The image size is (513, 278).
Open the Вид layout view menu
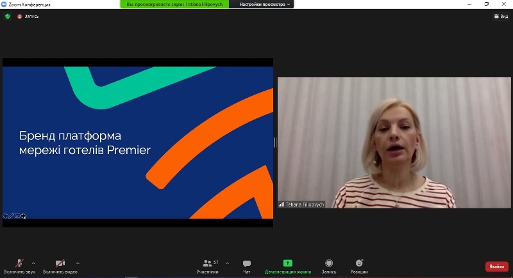[501, 16]
